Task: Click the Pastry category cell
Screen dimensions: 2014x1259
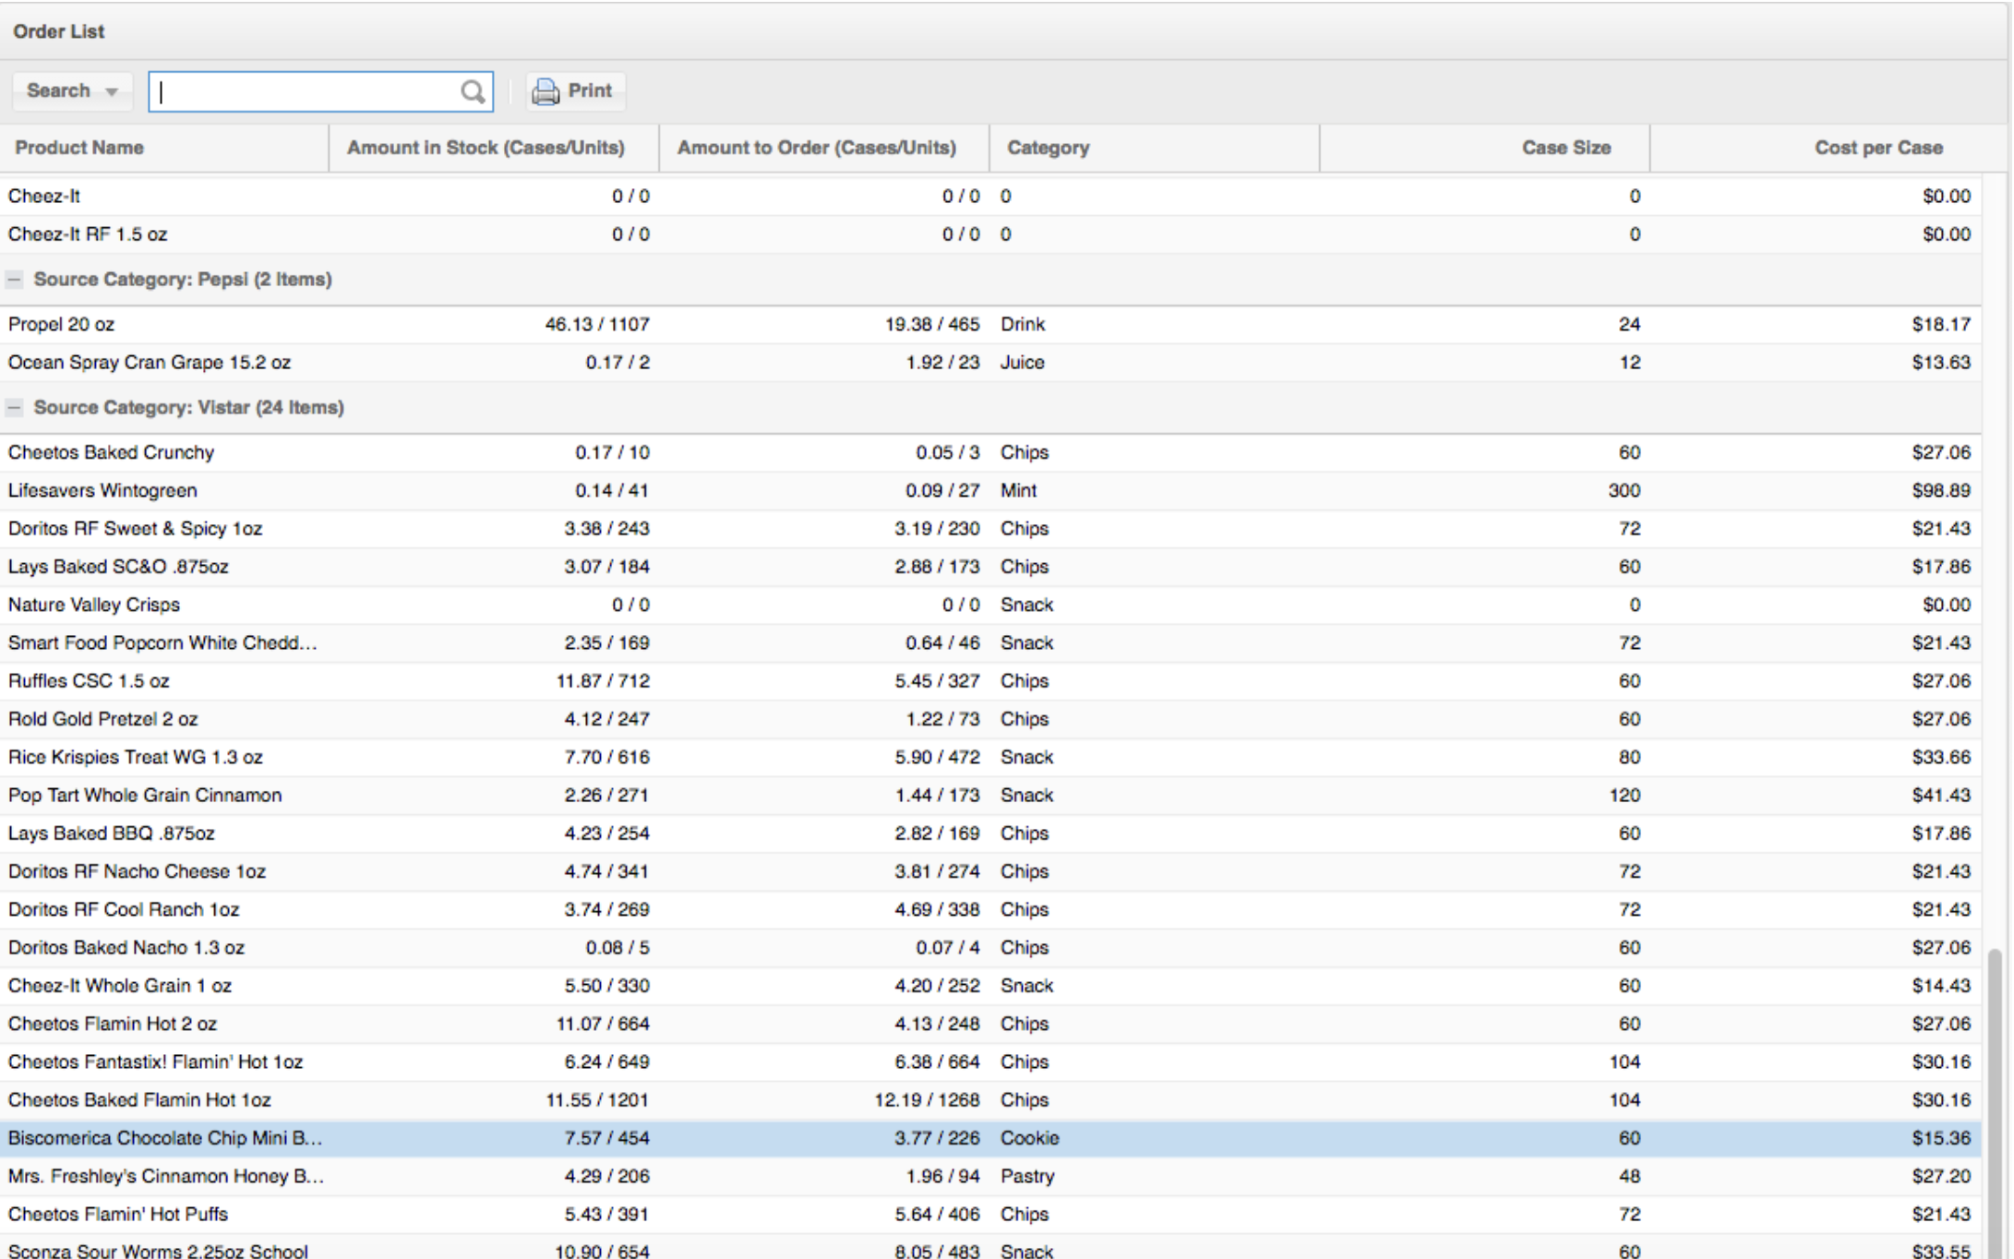Action: 1026,1176
